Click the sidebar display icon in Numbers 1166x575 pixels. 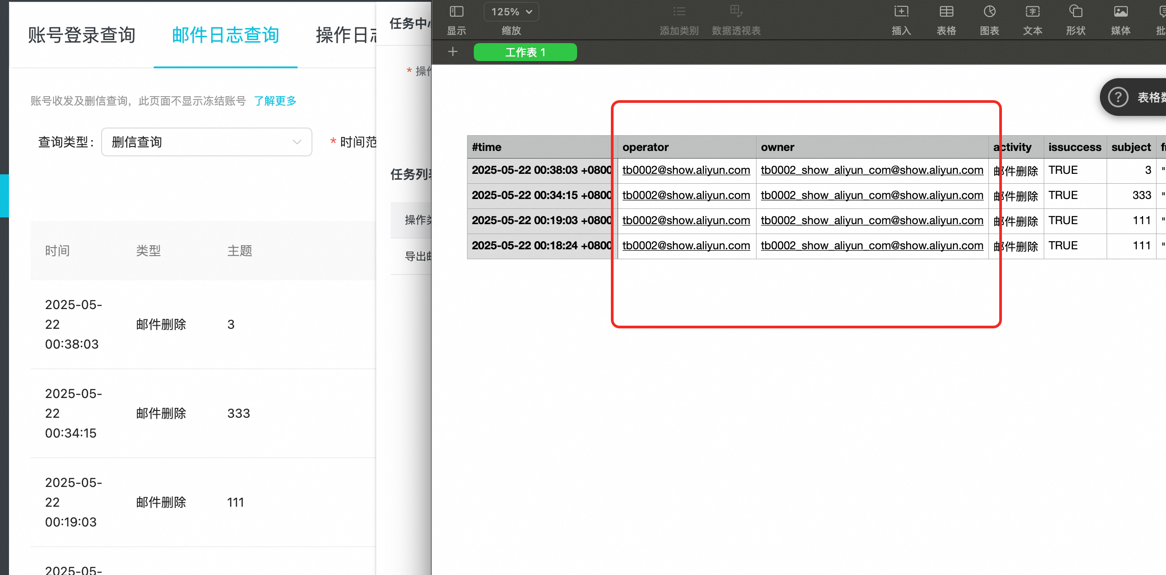point(456,12)
